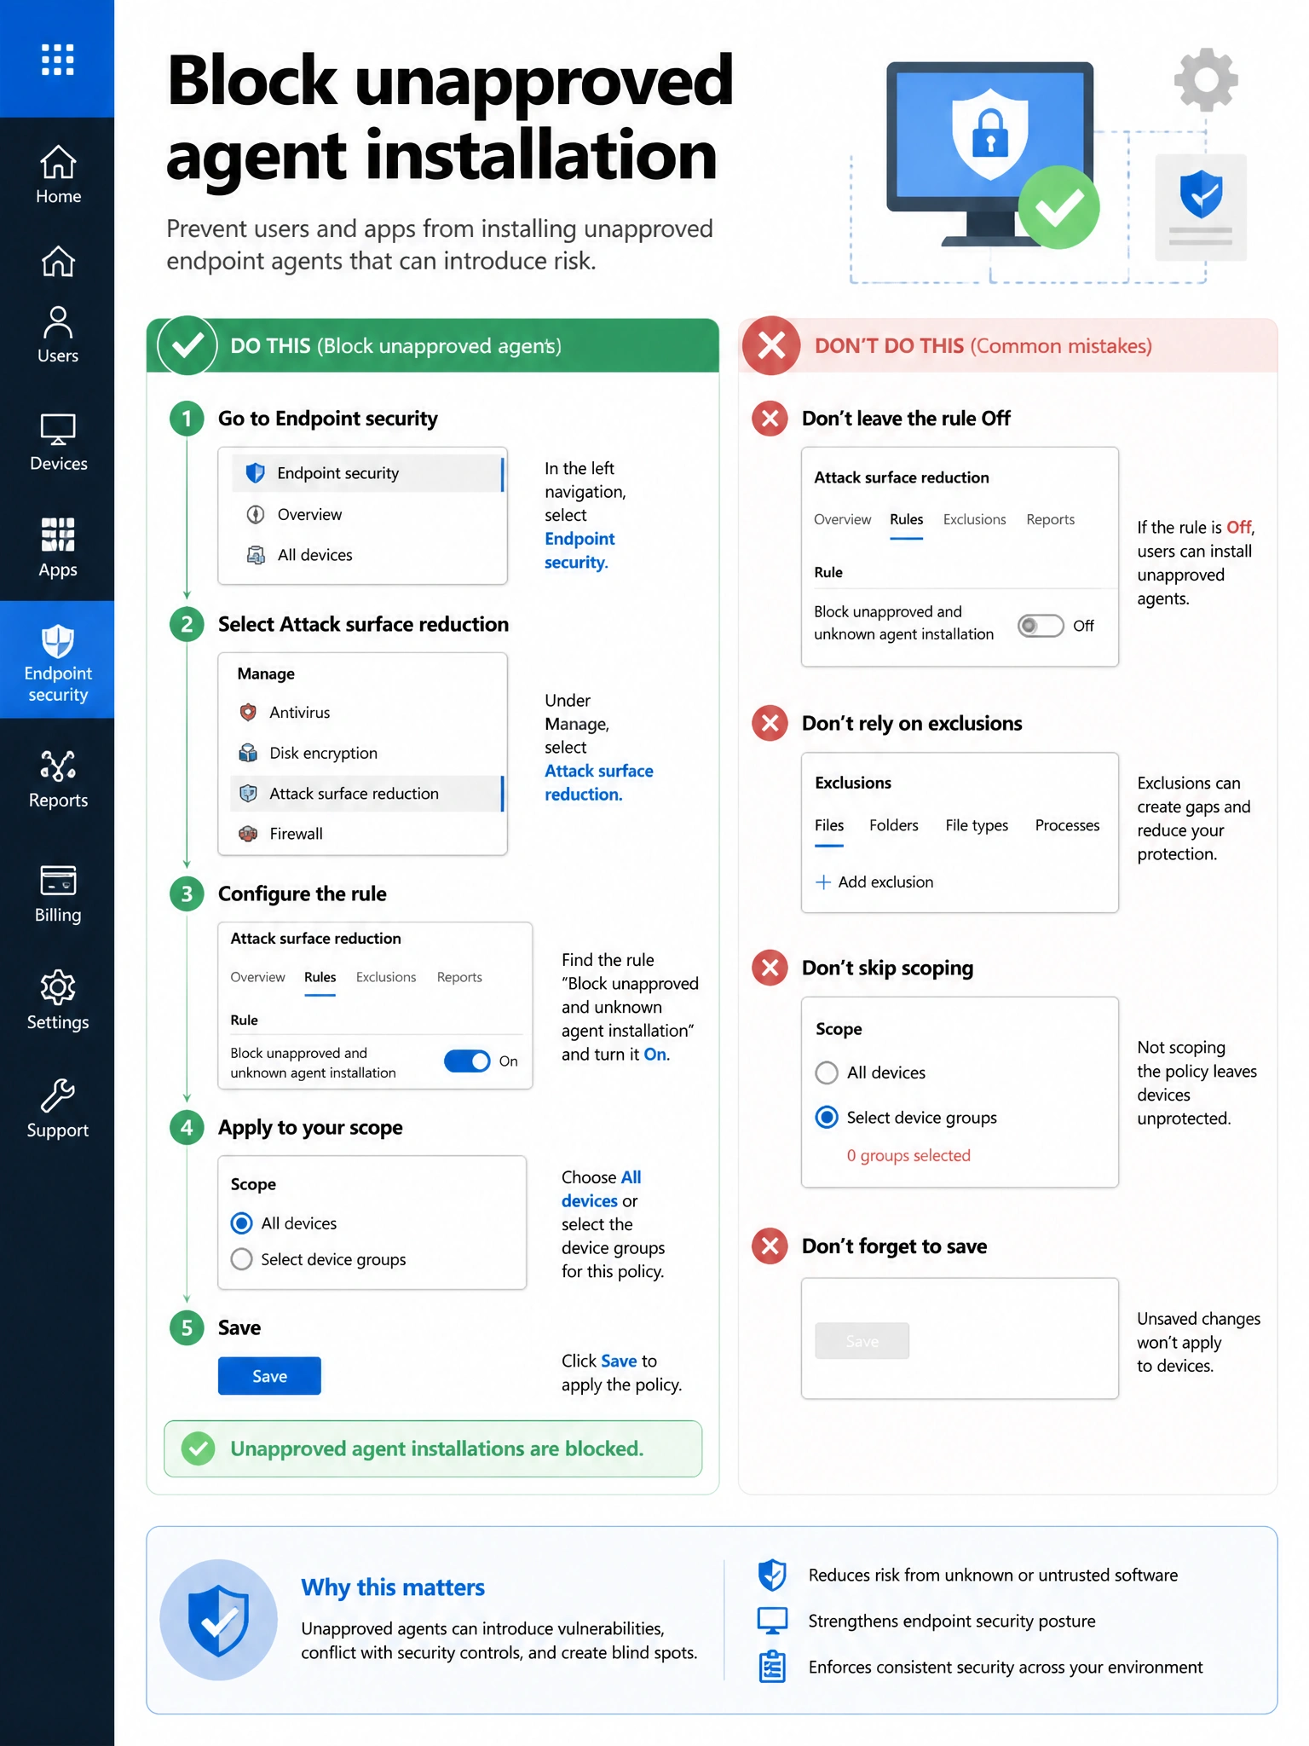
Task: Click the monitor with lock shield illustration
Action: pos(990,153)
